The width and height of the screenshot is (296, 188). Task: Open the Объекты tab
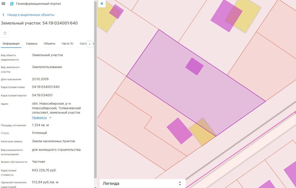49,44
